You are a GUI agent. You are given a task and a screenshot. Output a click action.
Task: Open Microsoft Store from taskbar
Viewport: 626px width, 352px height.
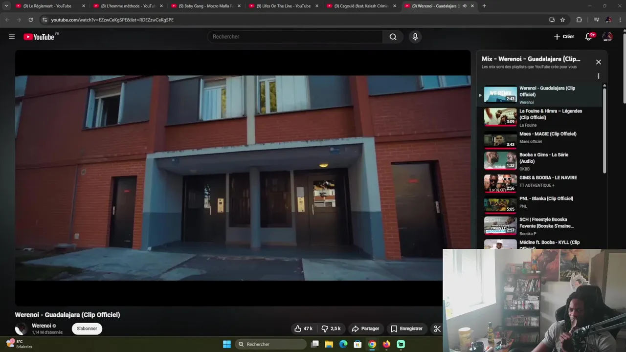point(358,344)
